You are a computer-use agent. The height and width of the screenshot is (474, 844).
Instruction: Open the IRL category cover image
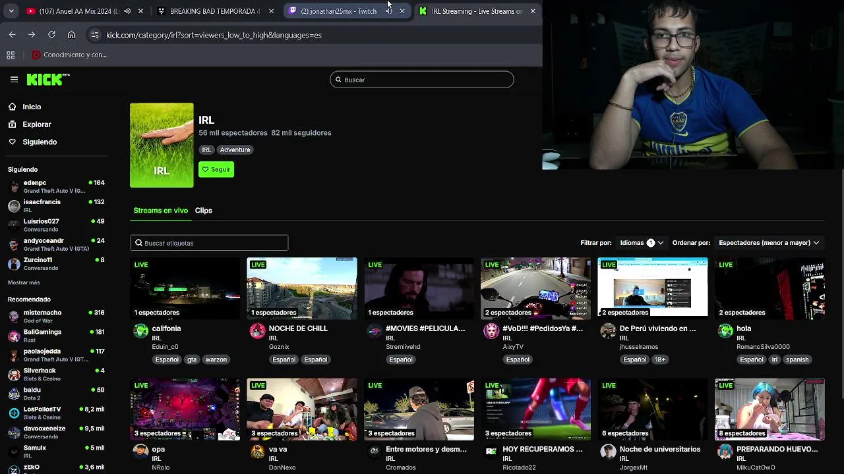point(162,145)
